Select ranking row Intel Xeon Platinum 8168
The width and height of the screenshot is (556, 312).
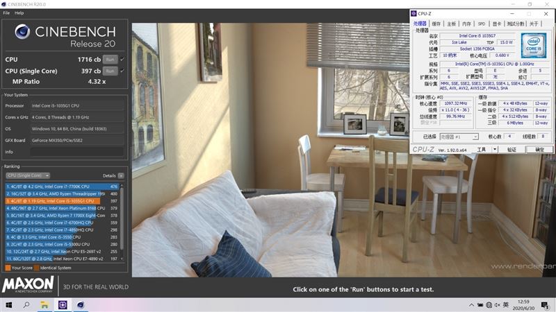click(x=62, y=208)
